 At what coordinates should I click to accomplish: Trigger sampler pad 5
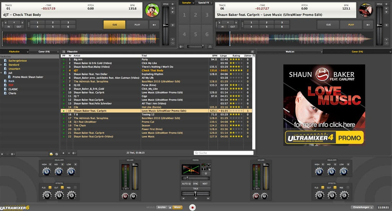click(196, 34)
